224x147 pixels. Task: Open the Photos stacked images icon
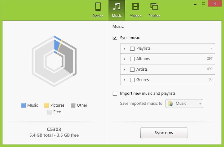154,7
